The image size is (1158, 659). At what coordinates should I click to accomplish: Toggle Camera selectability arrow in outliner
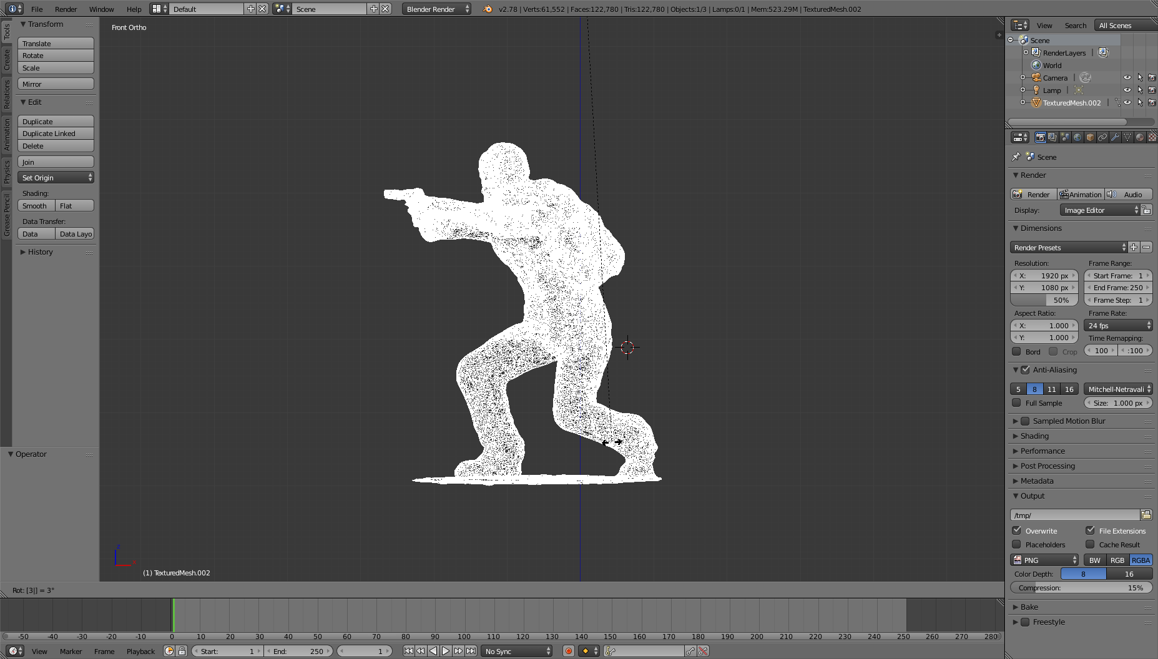[1140, 77]
